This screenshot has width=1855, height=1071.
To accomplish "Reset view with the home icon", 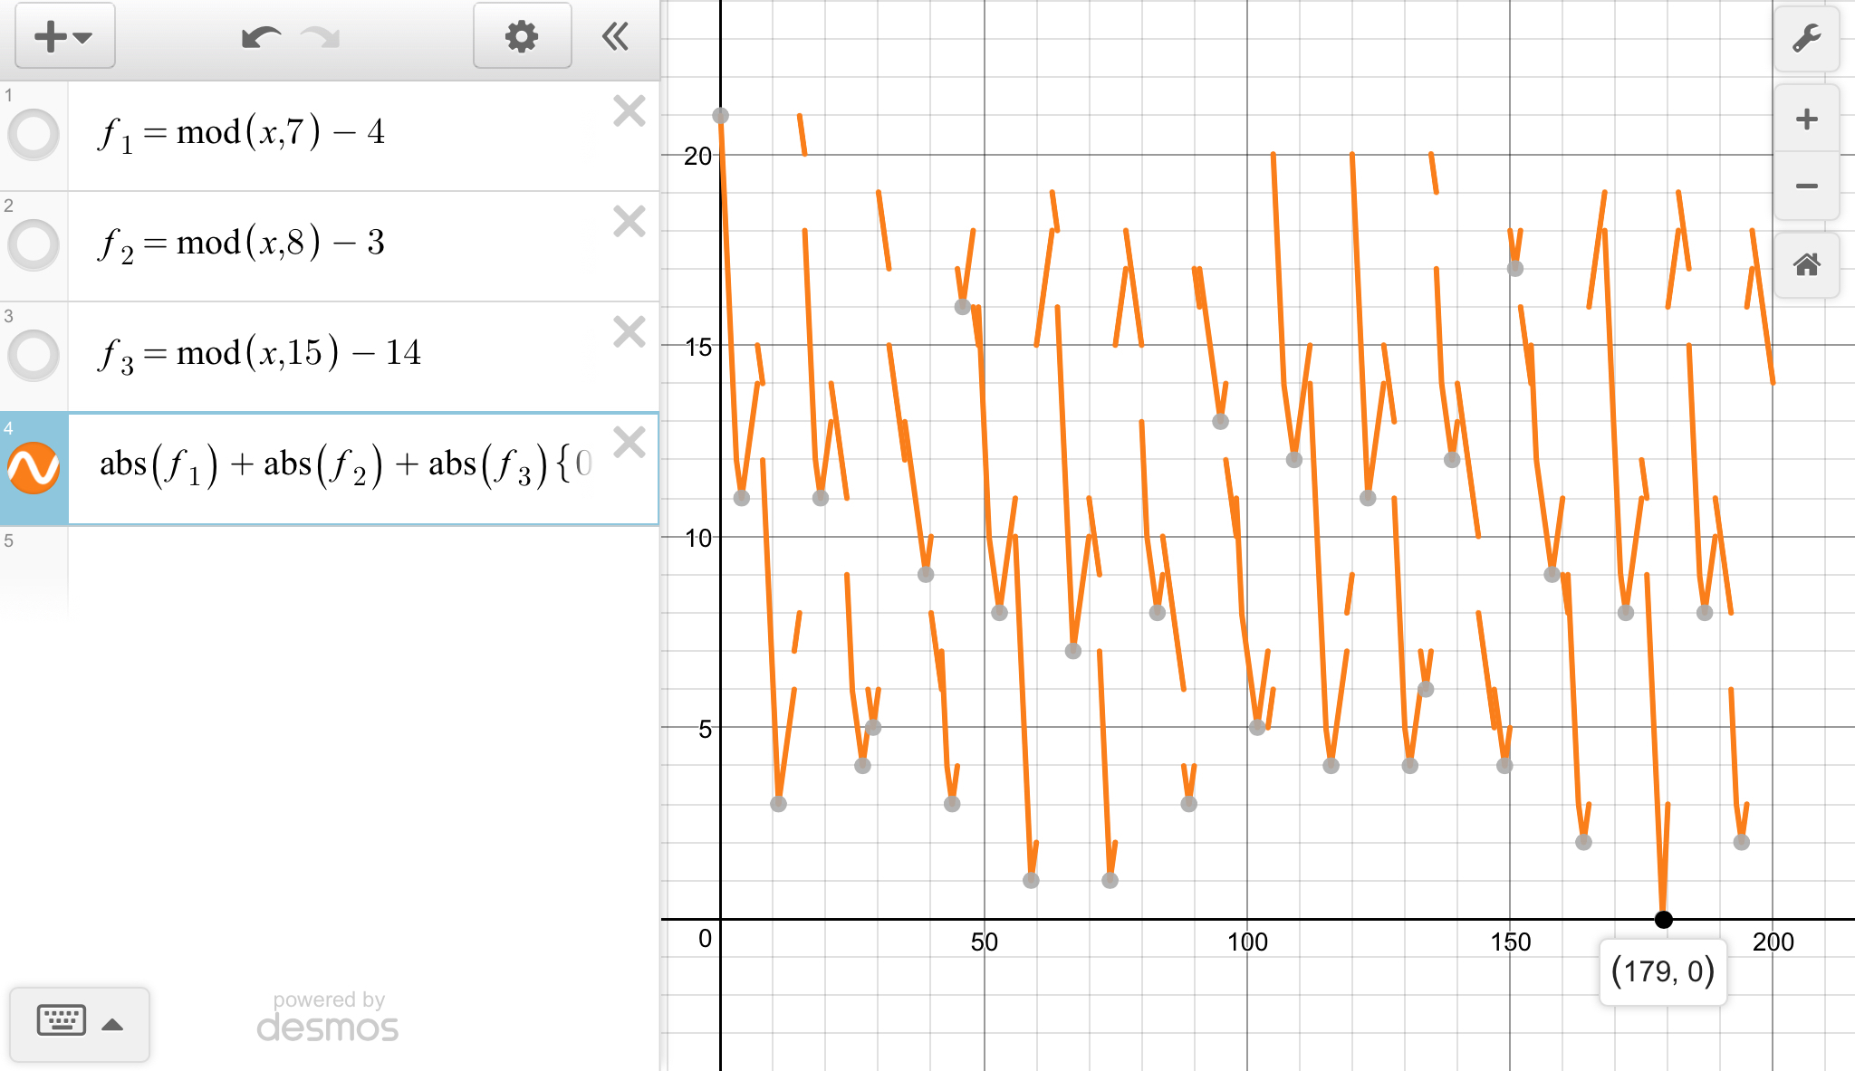I will pos(1806,265).
